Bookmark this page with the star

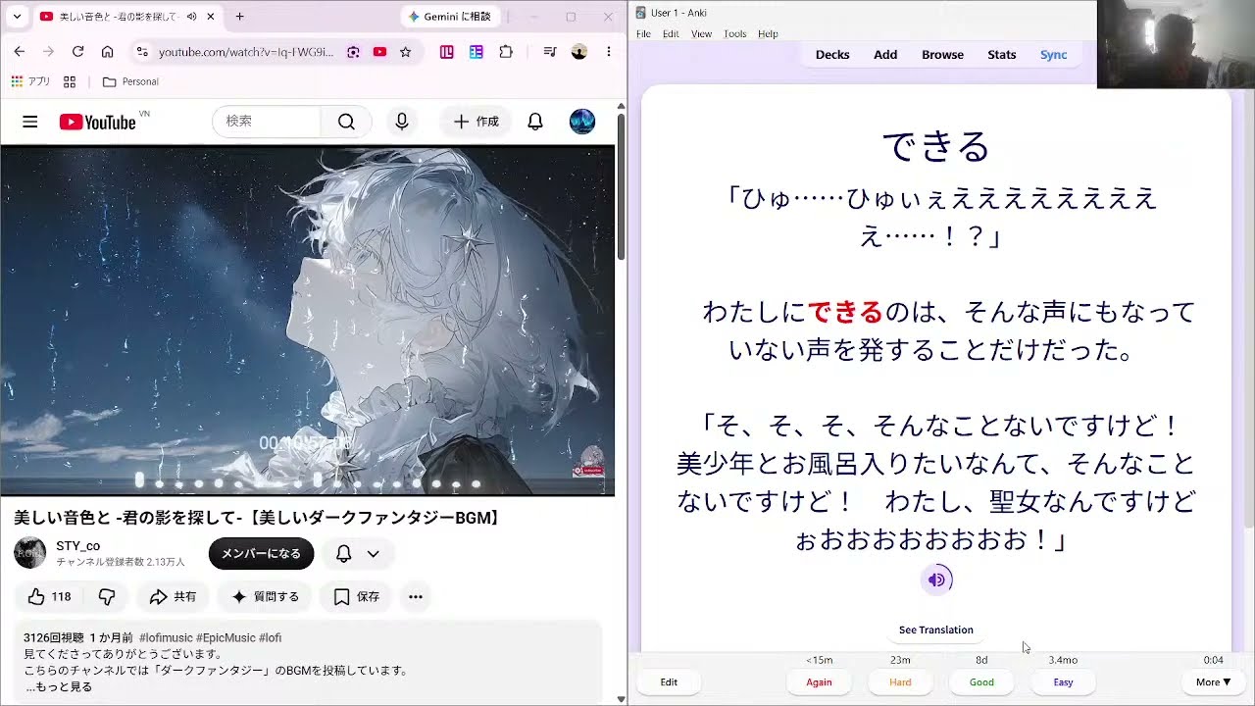pyautogui.click(x=405, y=52)
